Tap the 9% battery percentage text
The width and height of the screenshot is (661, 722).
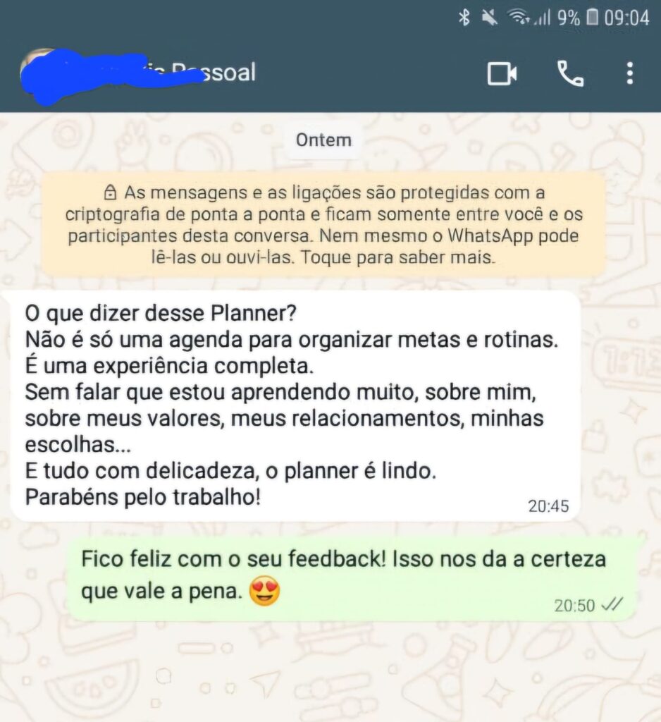569,18
